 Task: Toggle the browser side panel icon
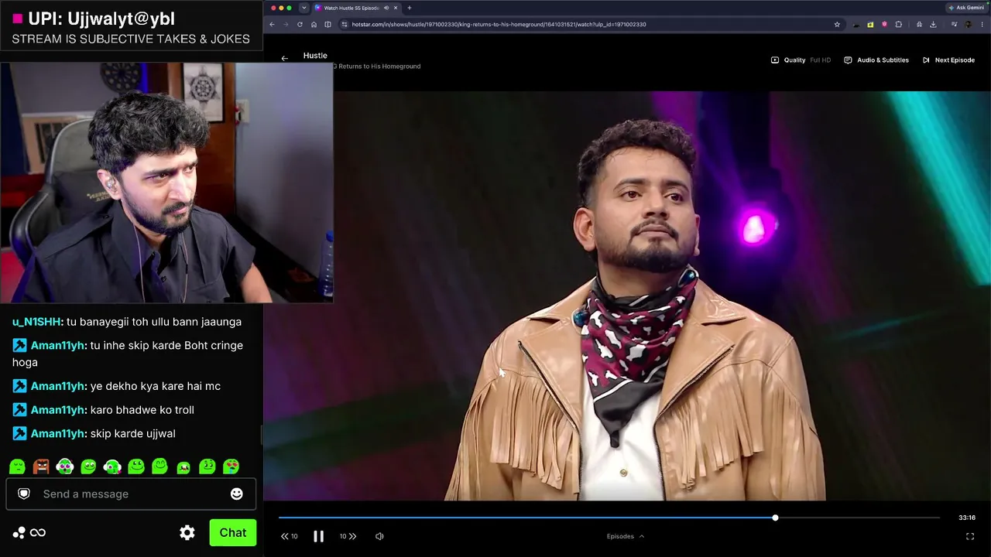point(327,24)
